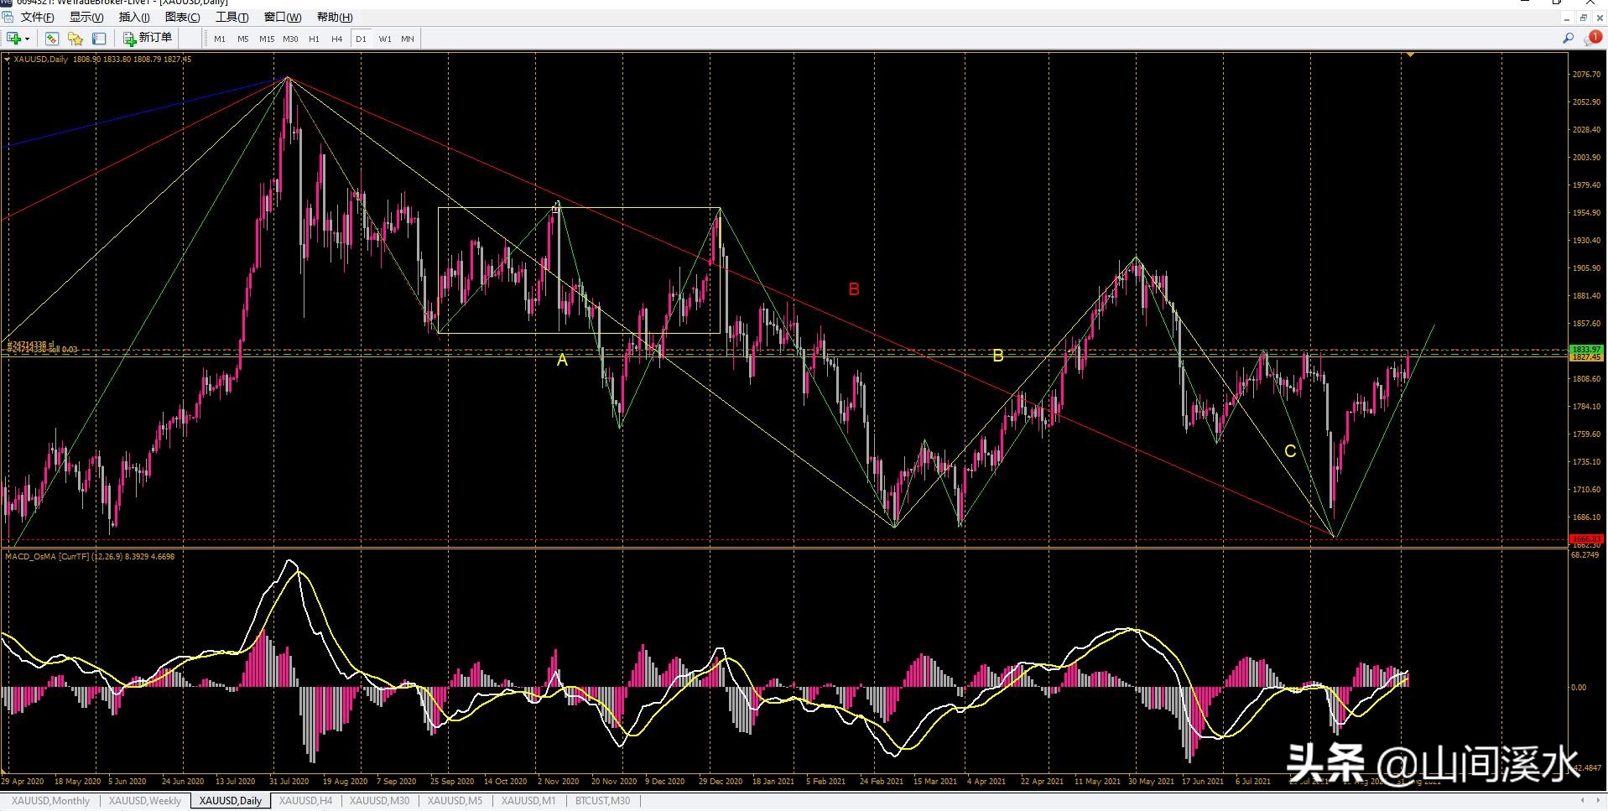1608x811 pixels.
Task: Click the chart document icon beside 文件 menu
Action: (8, 17)
